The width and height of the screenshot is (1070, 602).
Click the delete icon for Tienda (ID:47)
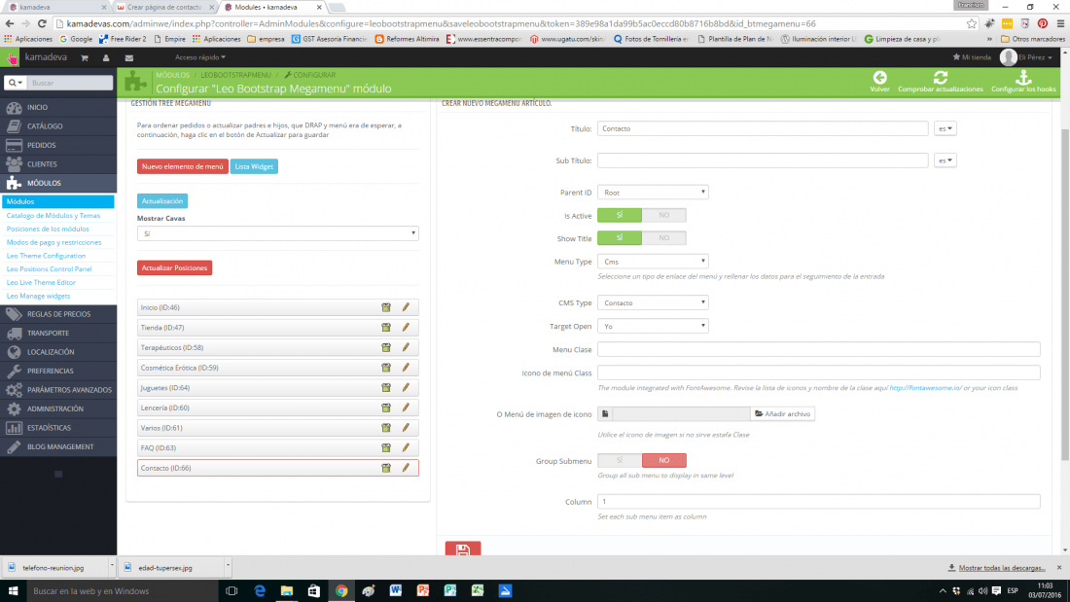[386, 328]
